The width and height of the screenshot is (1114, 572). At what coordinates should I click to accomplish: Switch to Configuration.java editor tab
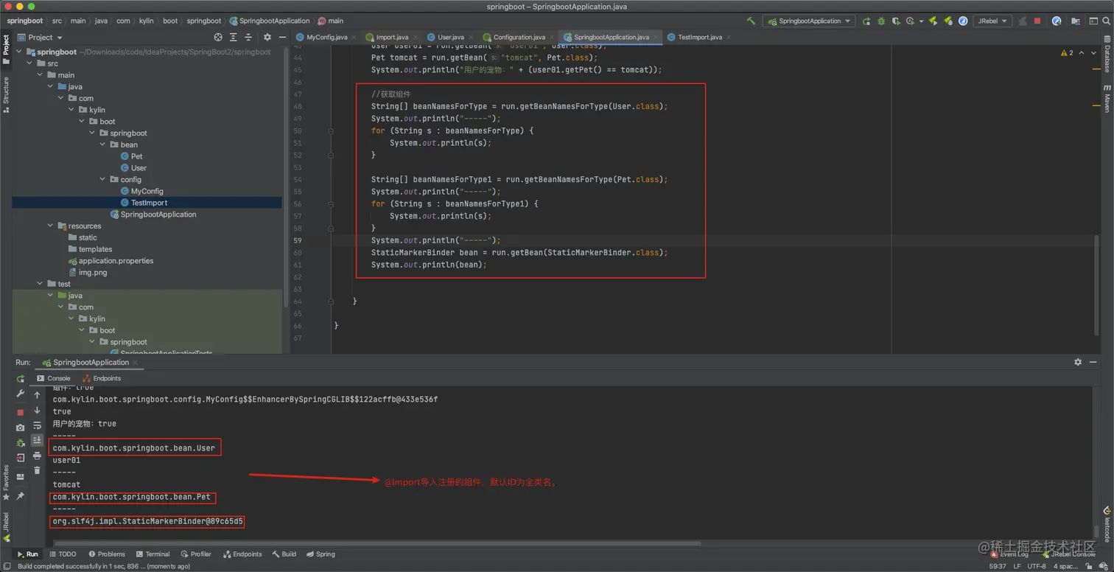tap(519, 37)
